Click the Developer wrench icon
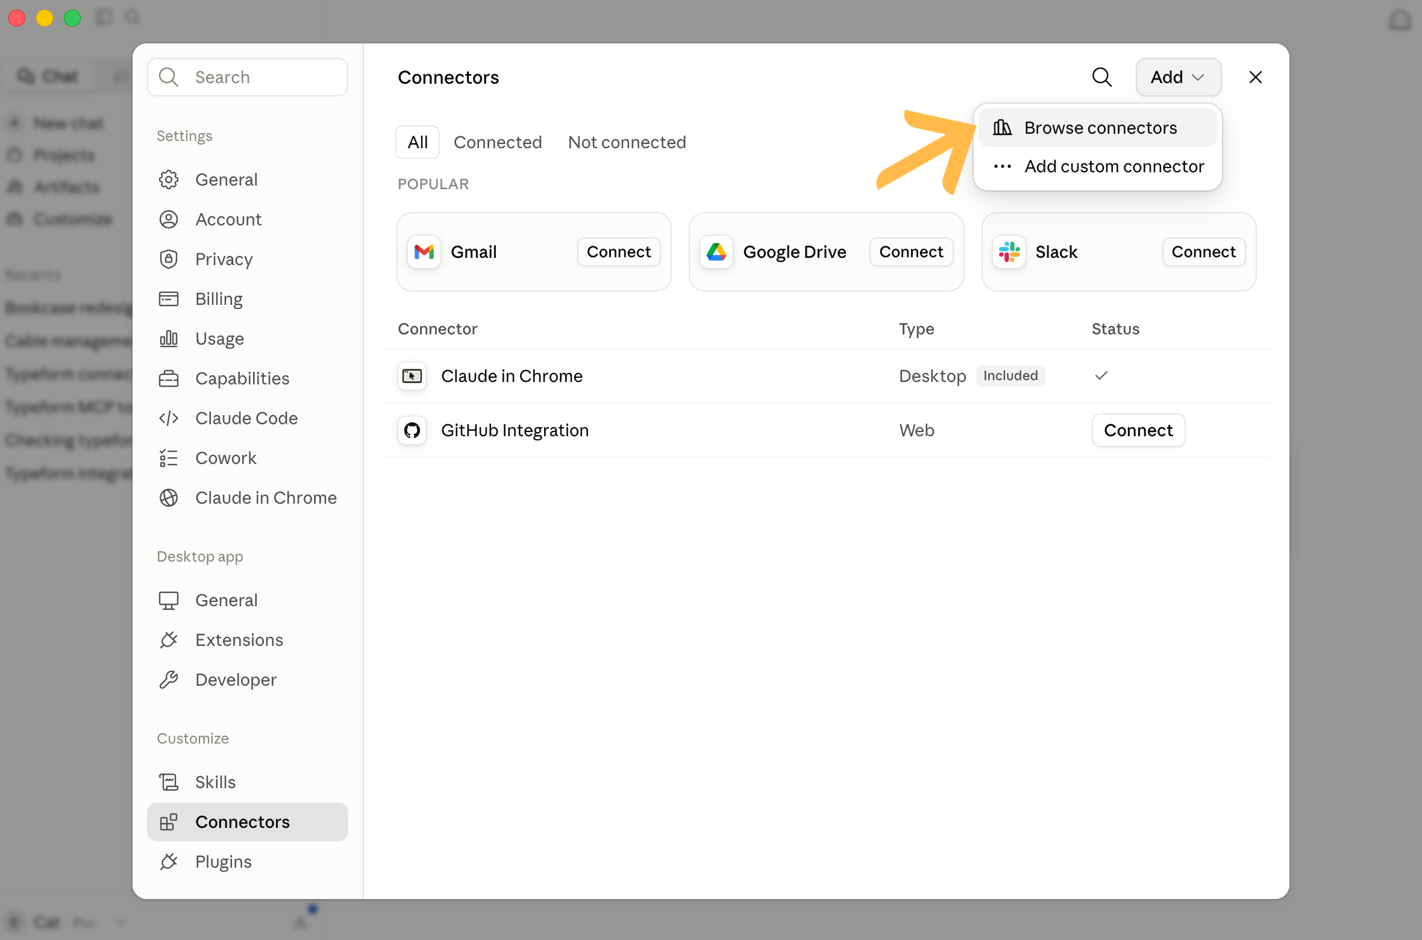1422x940 pixels. pyautogui.click(x=169, y=680)
